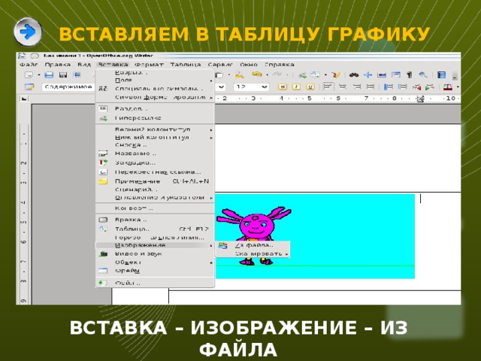Select "Раздел..." menu entry

(155, 109)
